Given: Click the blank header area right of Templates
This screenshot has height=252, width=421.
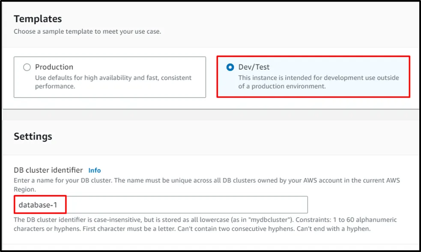Looking at the screenshot, I should coord(257,19).
